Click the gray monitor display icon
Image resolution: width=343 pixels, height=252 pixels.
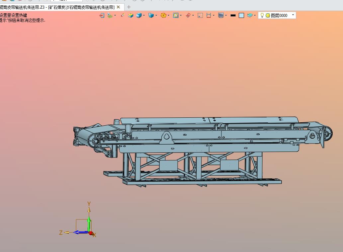pyautogui.click(x=221, y=15)
